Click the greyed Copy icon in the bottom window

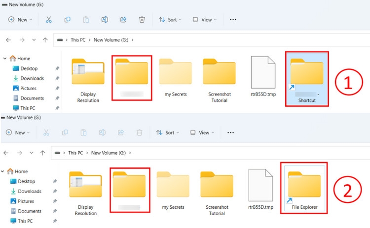65,132
